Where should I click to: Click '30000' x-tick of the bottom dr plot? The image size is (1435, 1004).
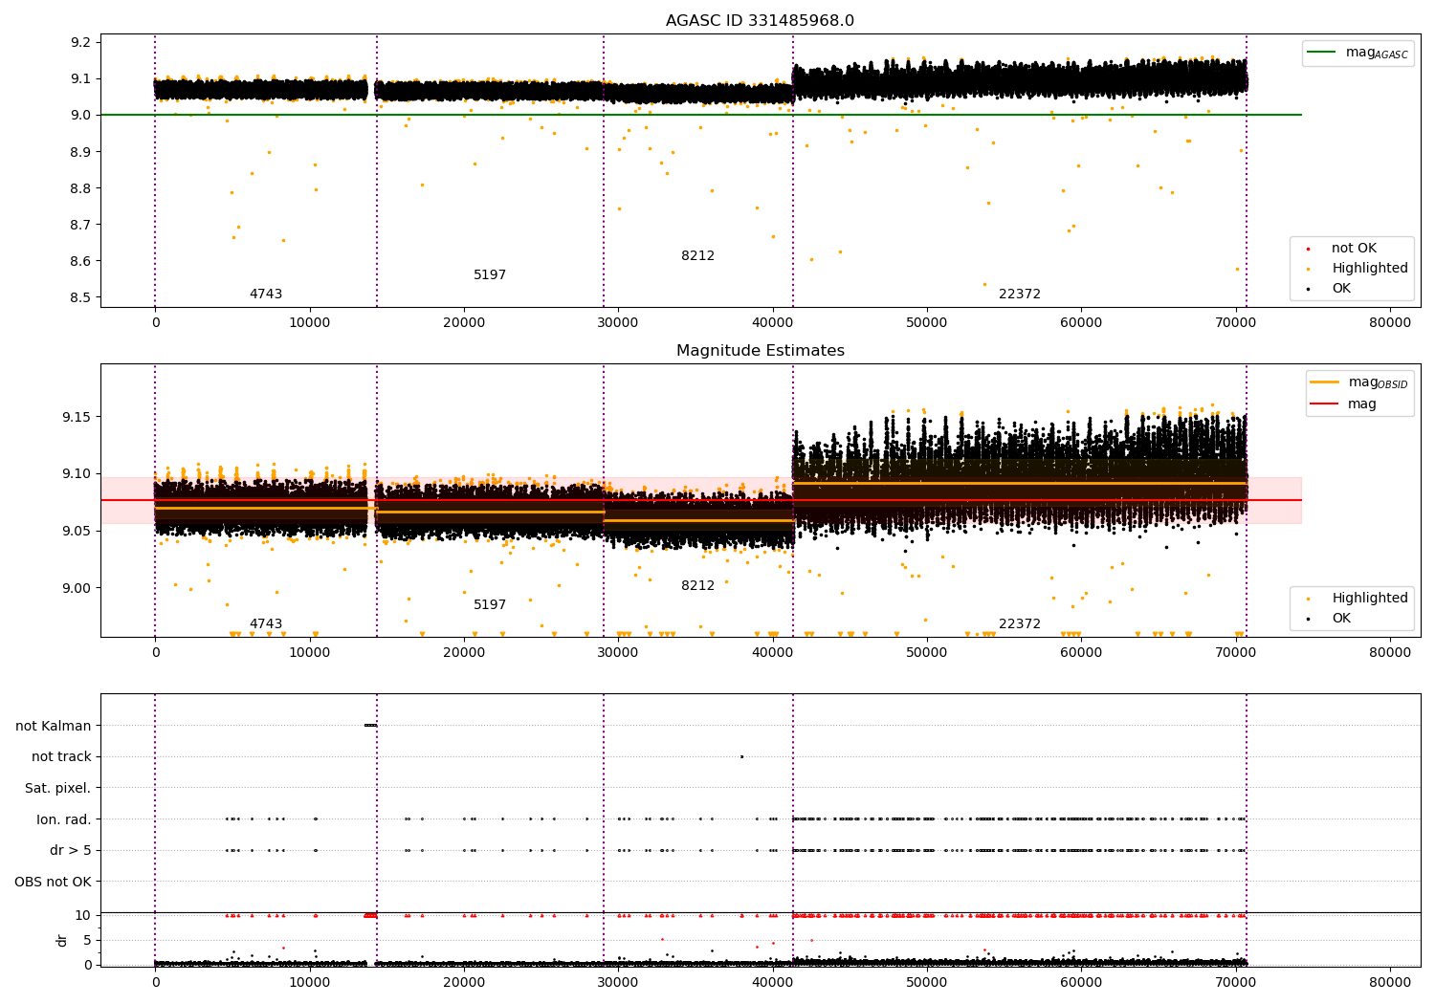[x=618, y=981]
